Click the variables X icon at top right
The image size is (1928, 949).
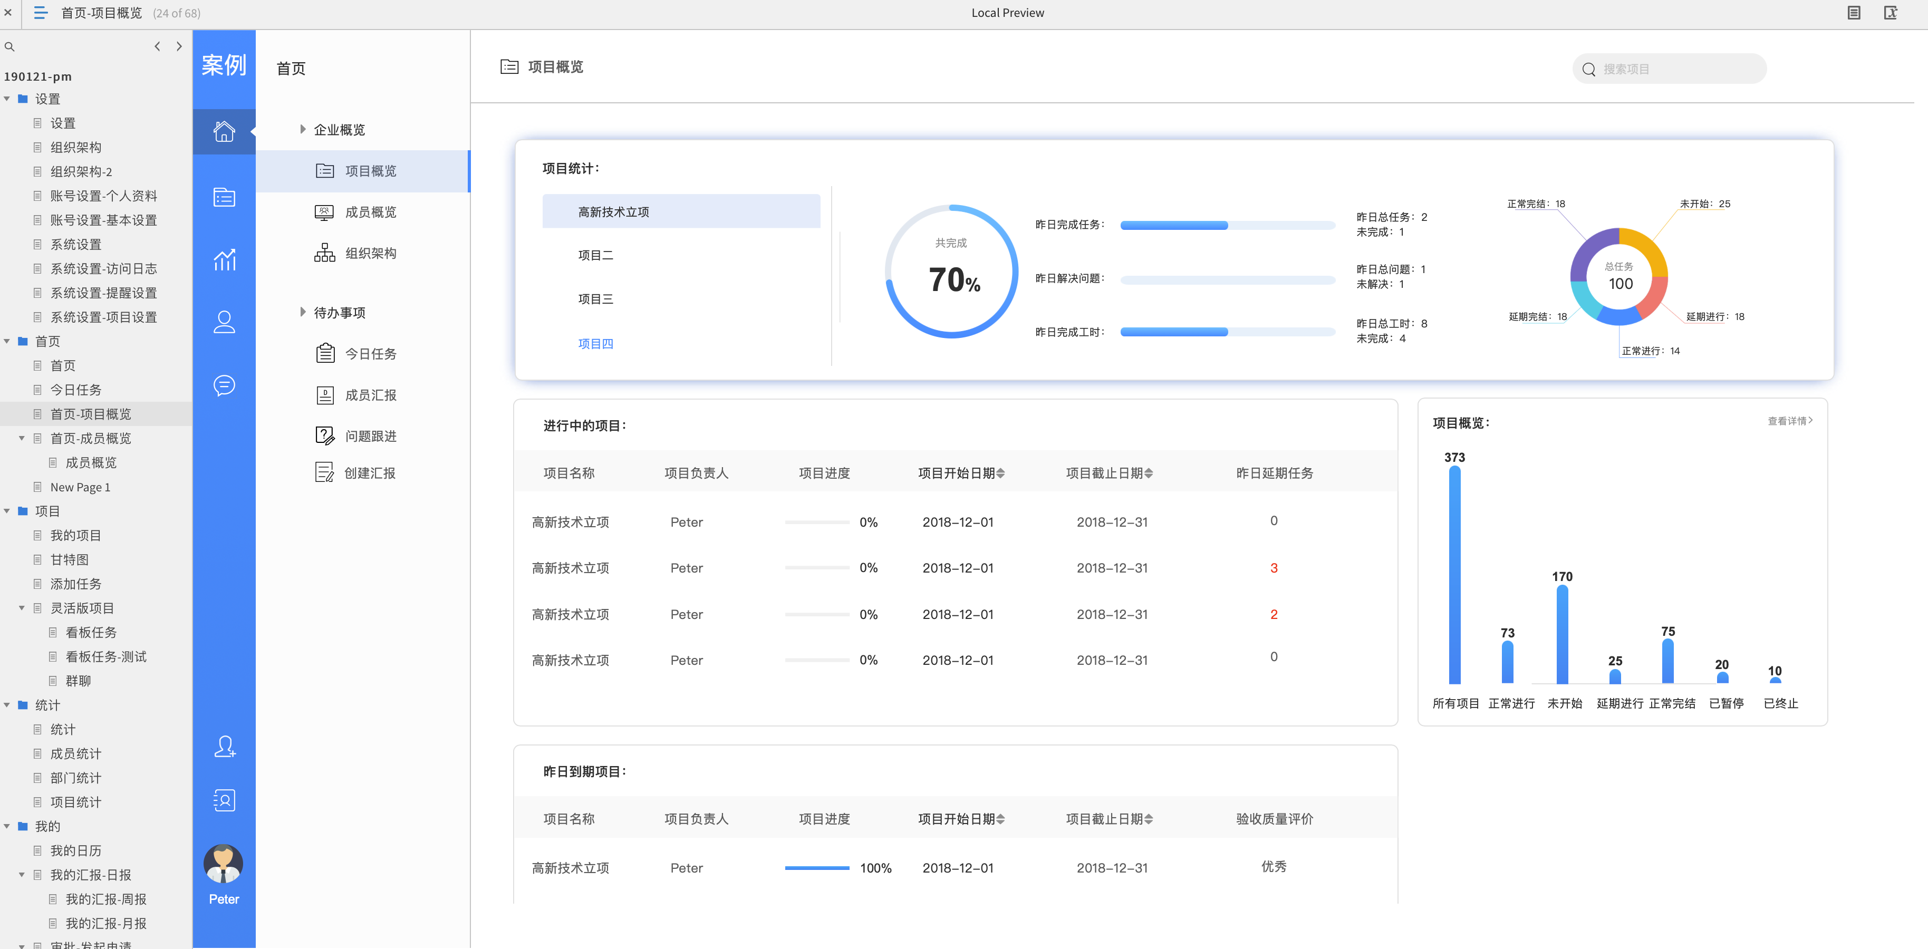(x=1891, y=13)
